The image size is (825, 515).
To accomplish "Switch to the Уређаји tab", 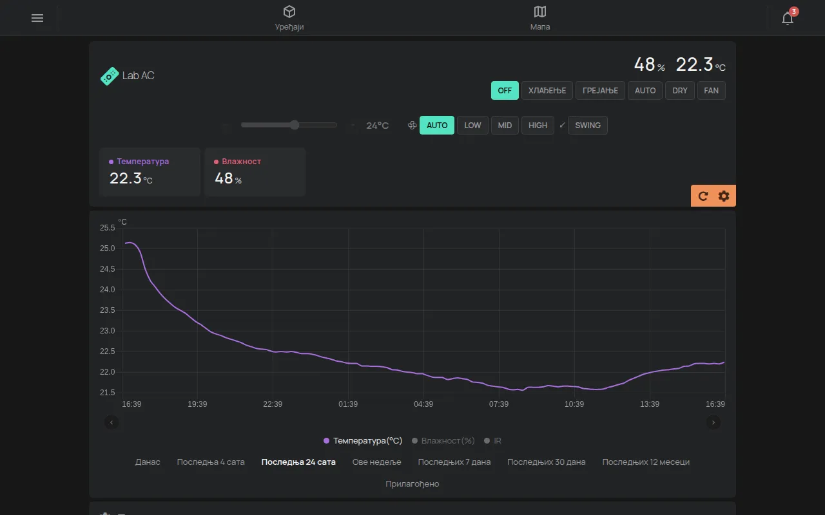I will [x=289, y=18].
